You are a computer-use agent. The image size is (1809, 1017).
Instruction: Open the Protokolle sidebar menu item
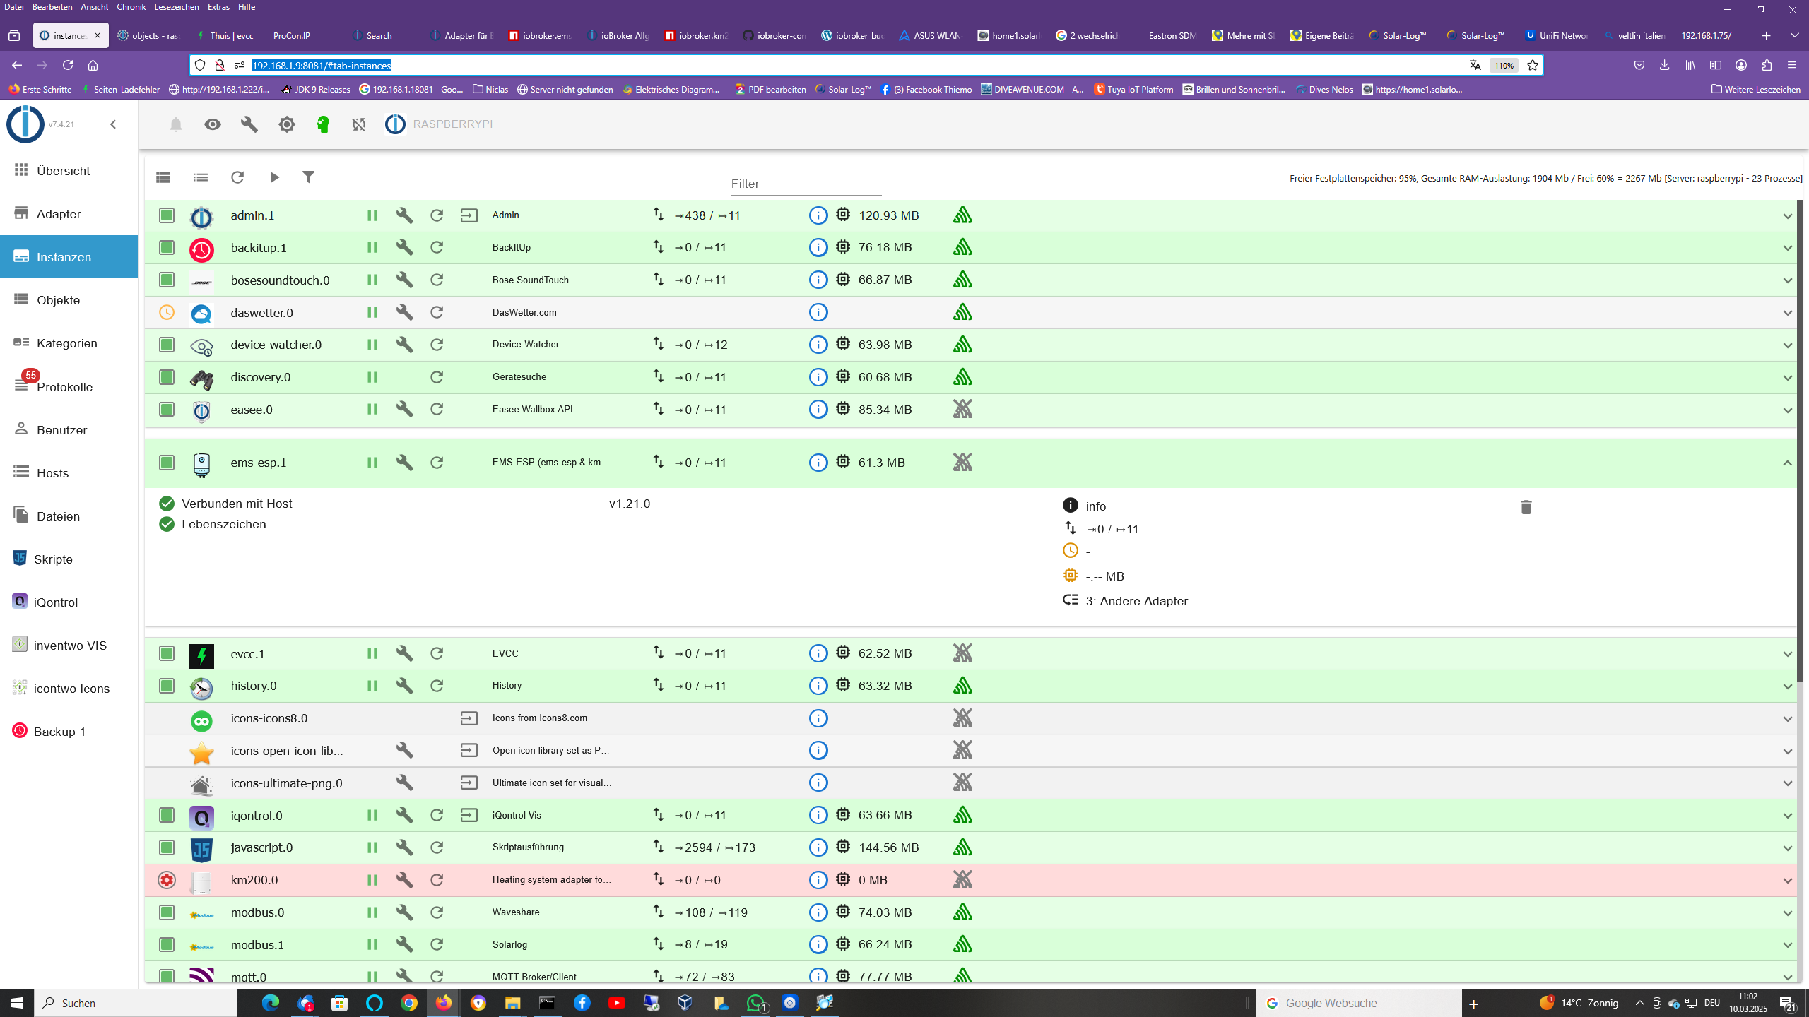pos(64,387)
